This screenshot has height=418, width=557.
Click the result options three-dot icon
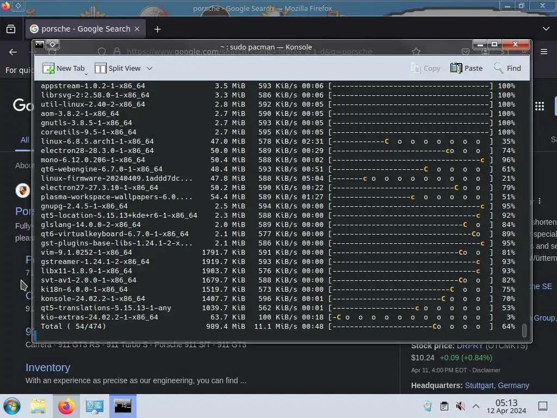tap(540, 201)
